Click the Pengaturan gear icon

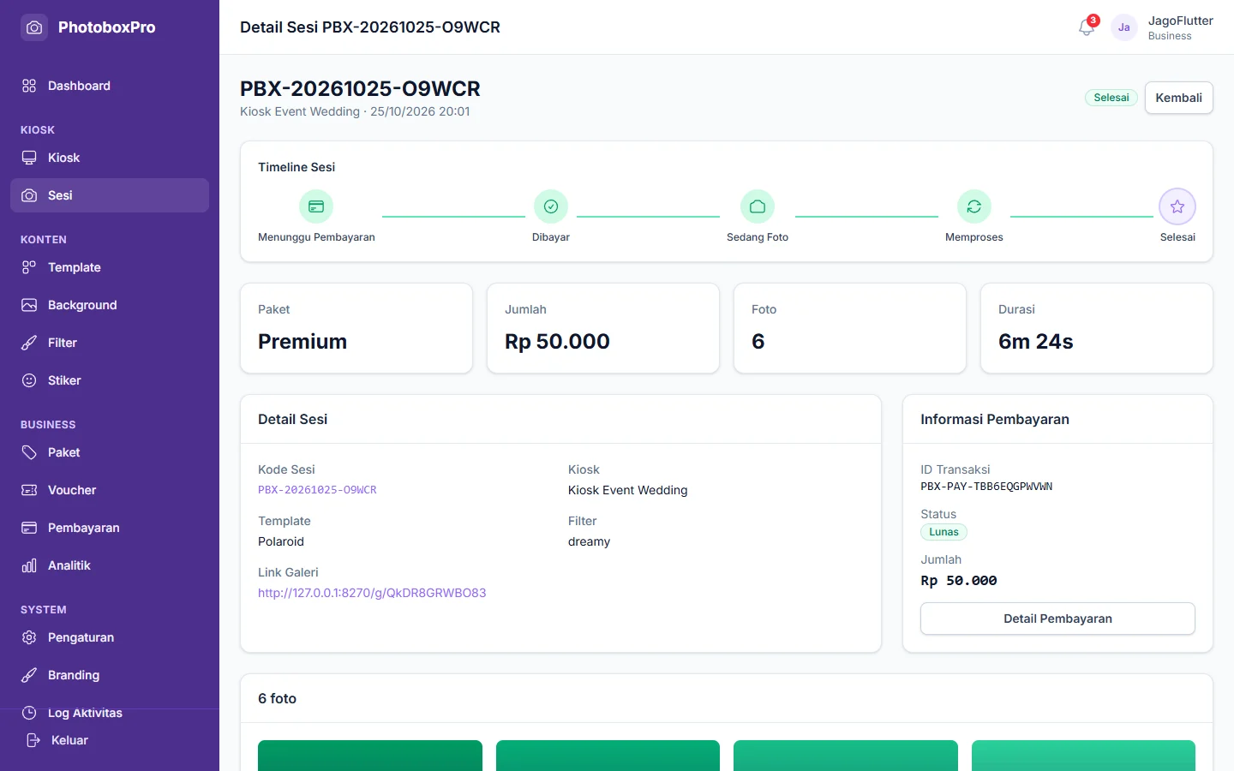point(29,637)
